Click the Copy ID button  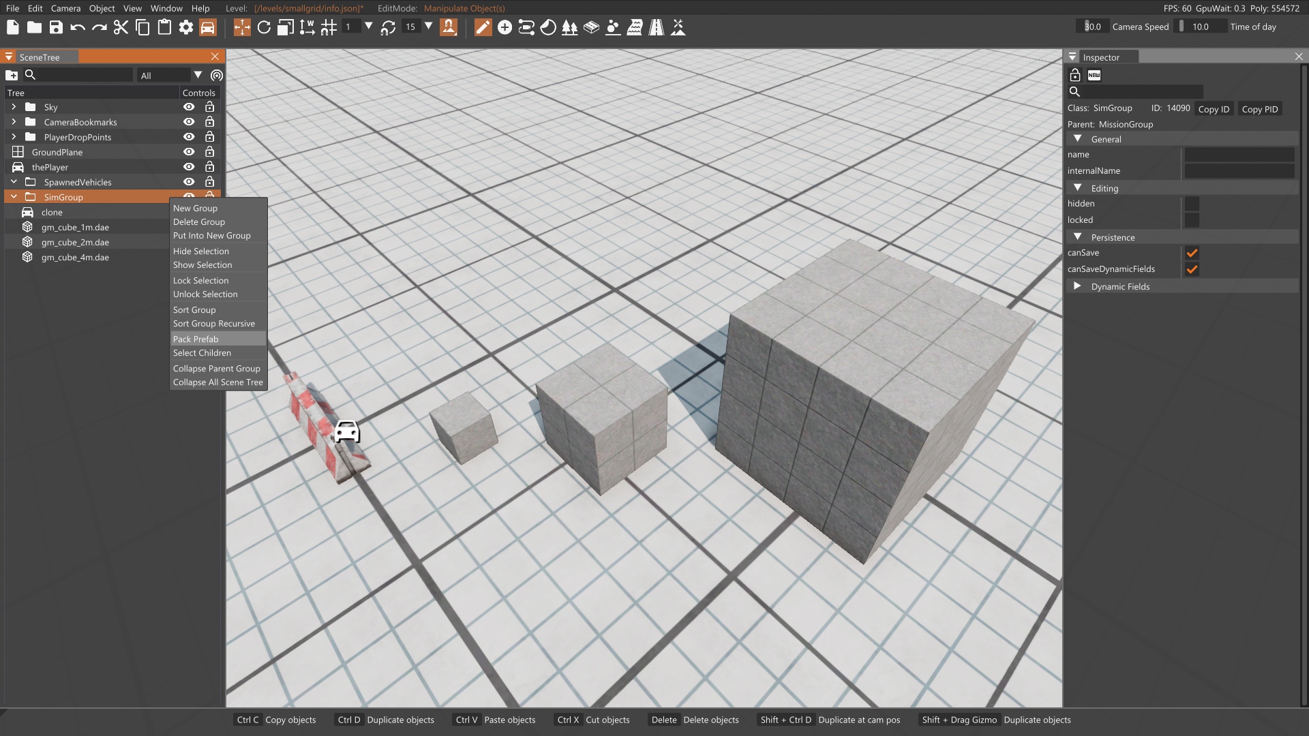point(1214,109)
